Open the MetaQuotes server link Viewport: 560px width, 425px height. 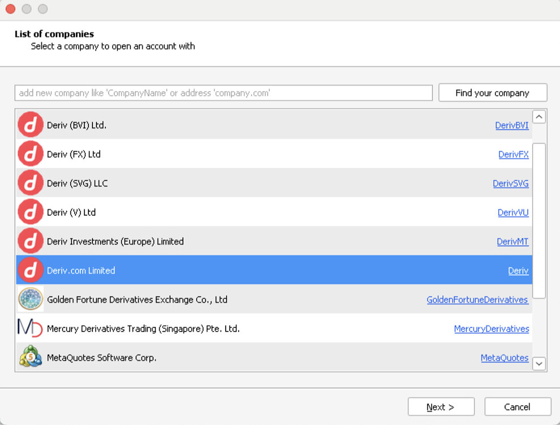click(x=504, y=358)
